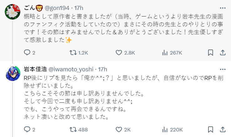This screenshot has width=231, height=137.
Task: Like 岩本佳浩's tweet with 2K likes
Action: click(119, 129)
